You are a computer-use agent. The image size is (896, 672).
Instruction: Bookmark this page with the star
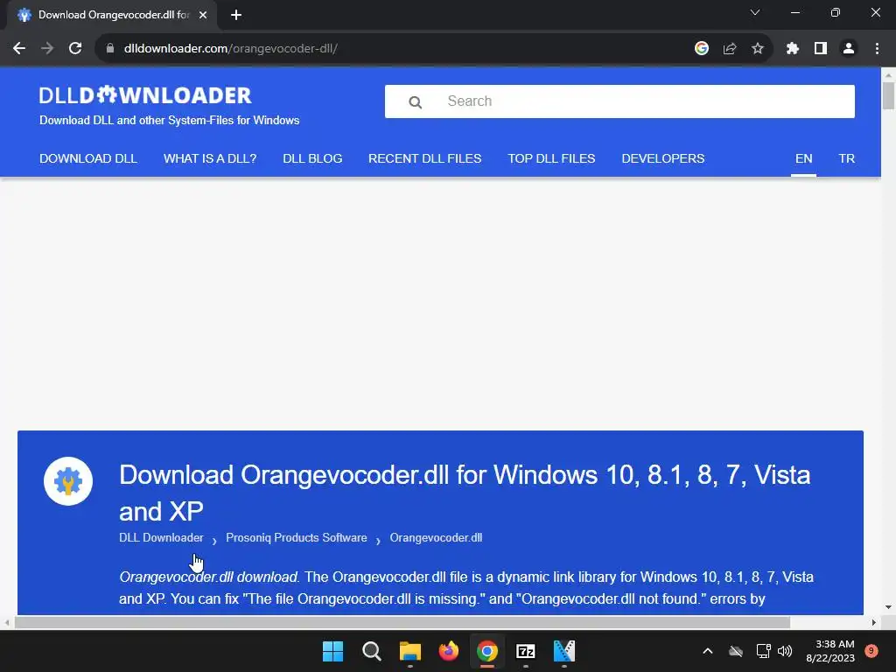[x=758, y=49]
